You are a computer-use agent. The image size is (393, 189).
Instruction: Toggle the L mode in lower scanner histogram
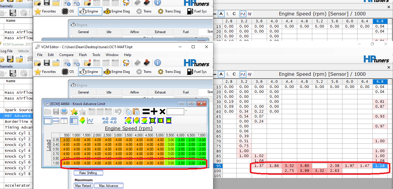coord(228,74)
